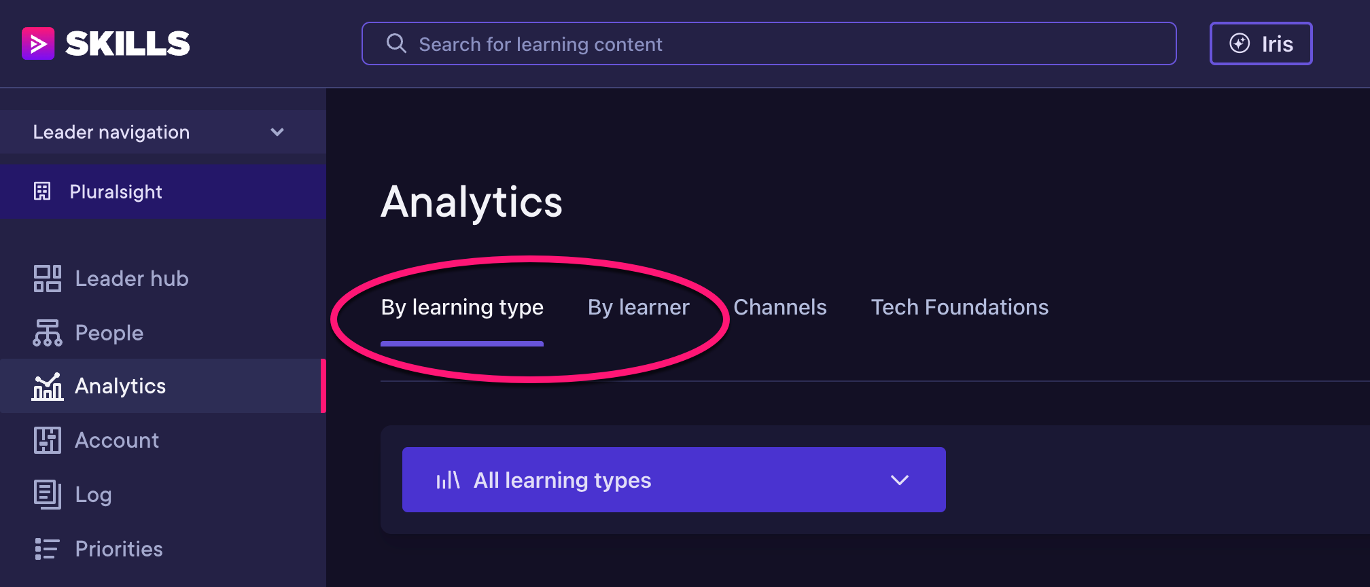This screenshot has height=587, width=1370.
Task: Click the bar chart icon in learning types dropdown
Action: pyautogui.click(x=448, y=480)
